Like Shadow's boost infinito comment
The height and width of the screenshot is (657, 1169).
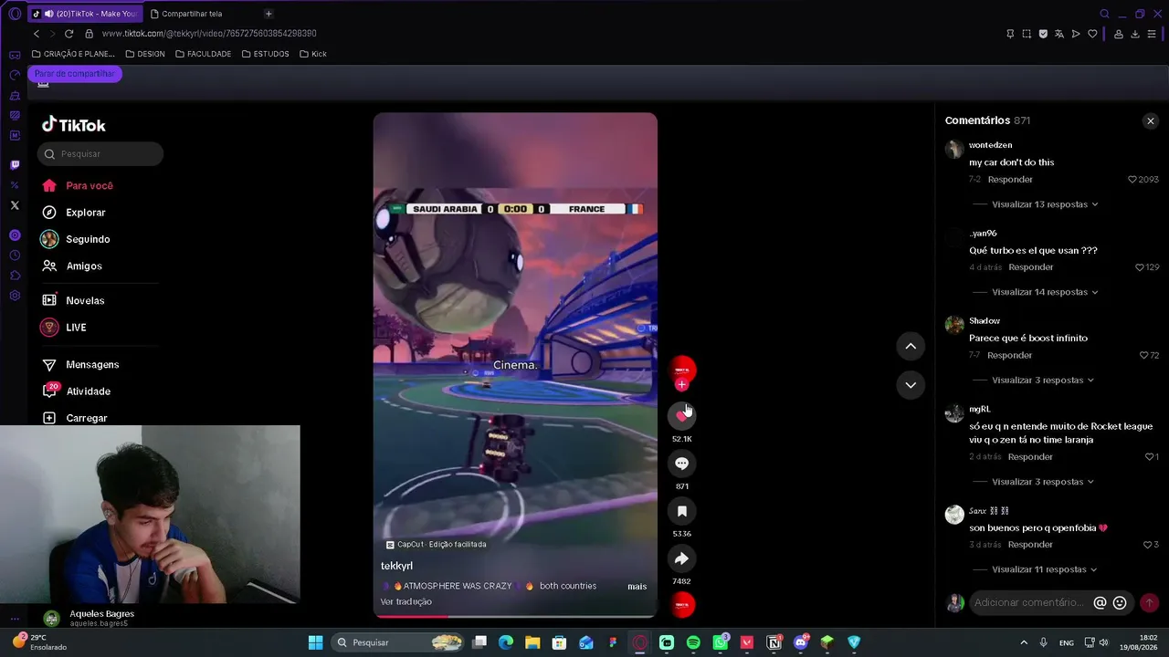(1143, 355)
